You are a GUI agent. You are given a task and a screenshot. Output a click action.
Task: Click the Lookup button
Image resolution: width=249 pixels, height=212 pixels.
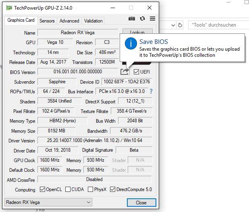point(137,31)
